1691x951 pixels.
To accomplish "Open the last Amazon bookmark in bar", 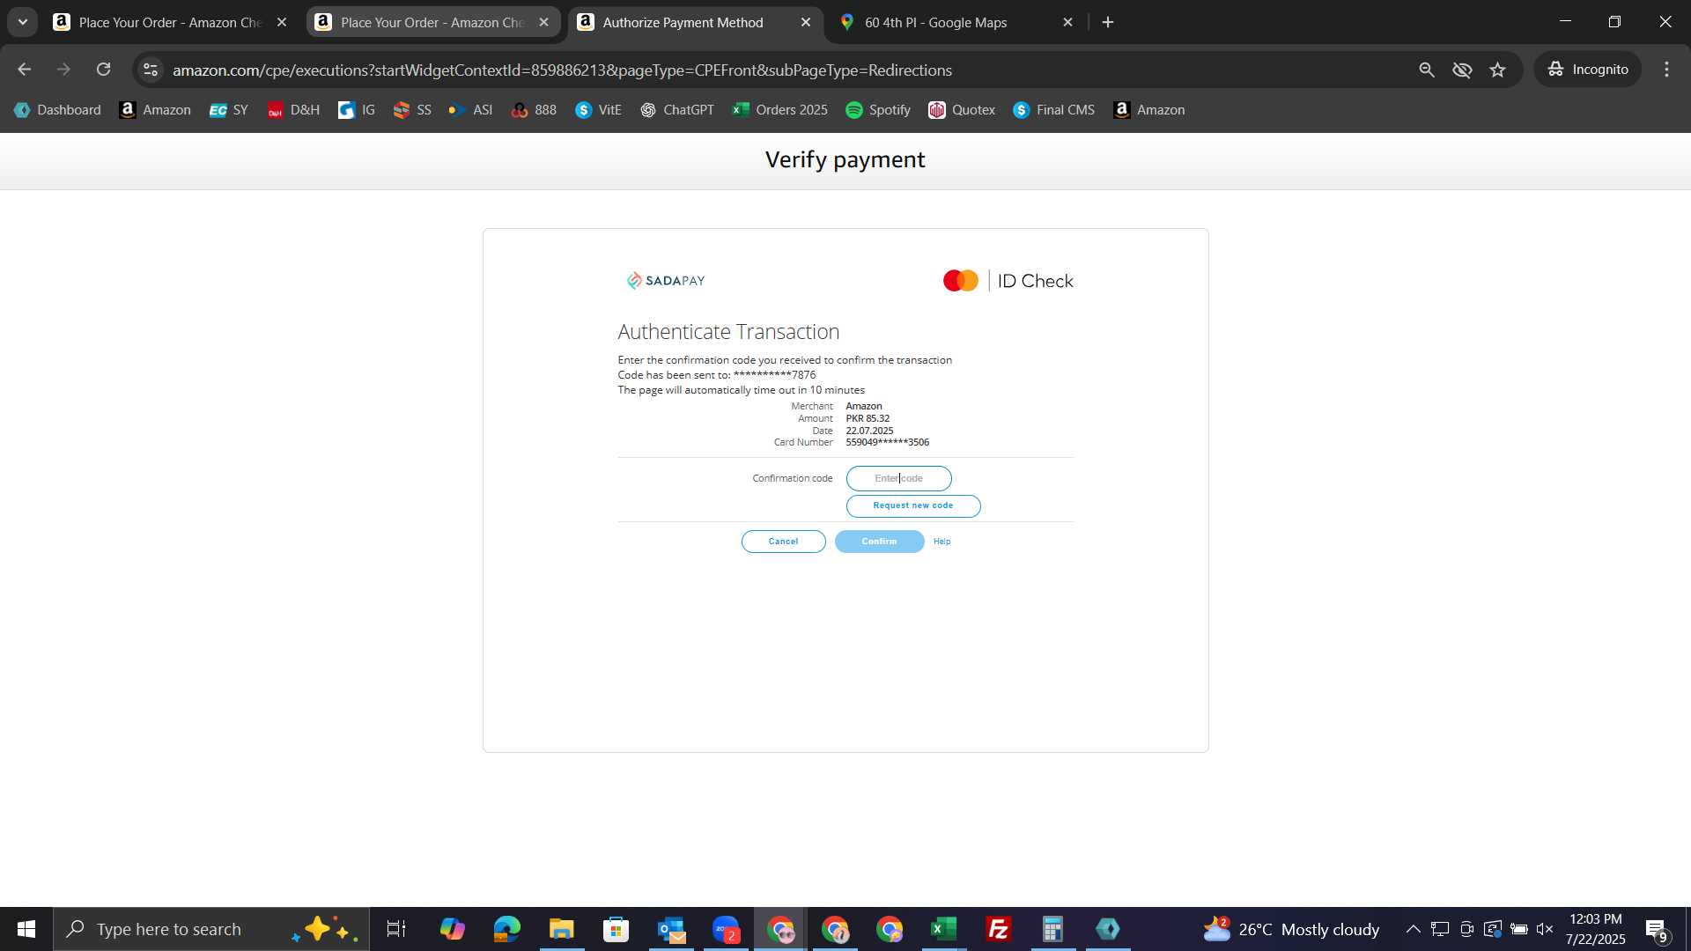I will 1149,110.
